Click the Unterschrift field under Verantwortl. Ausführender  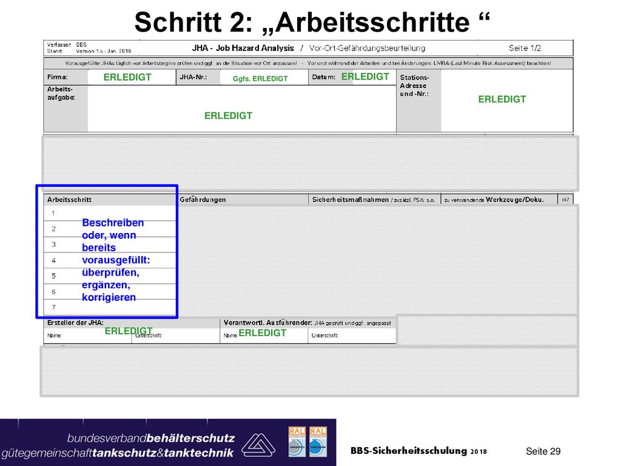click(352, 335)
